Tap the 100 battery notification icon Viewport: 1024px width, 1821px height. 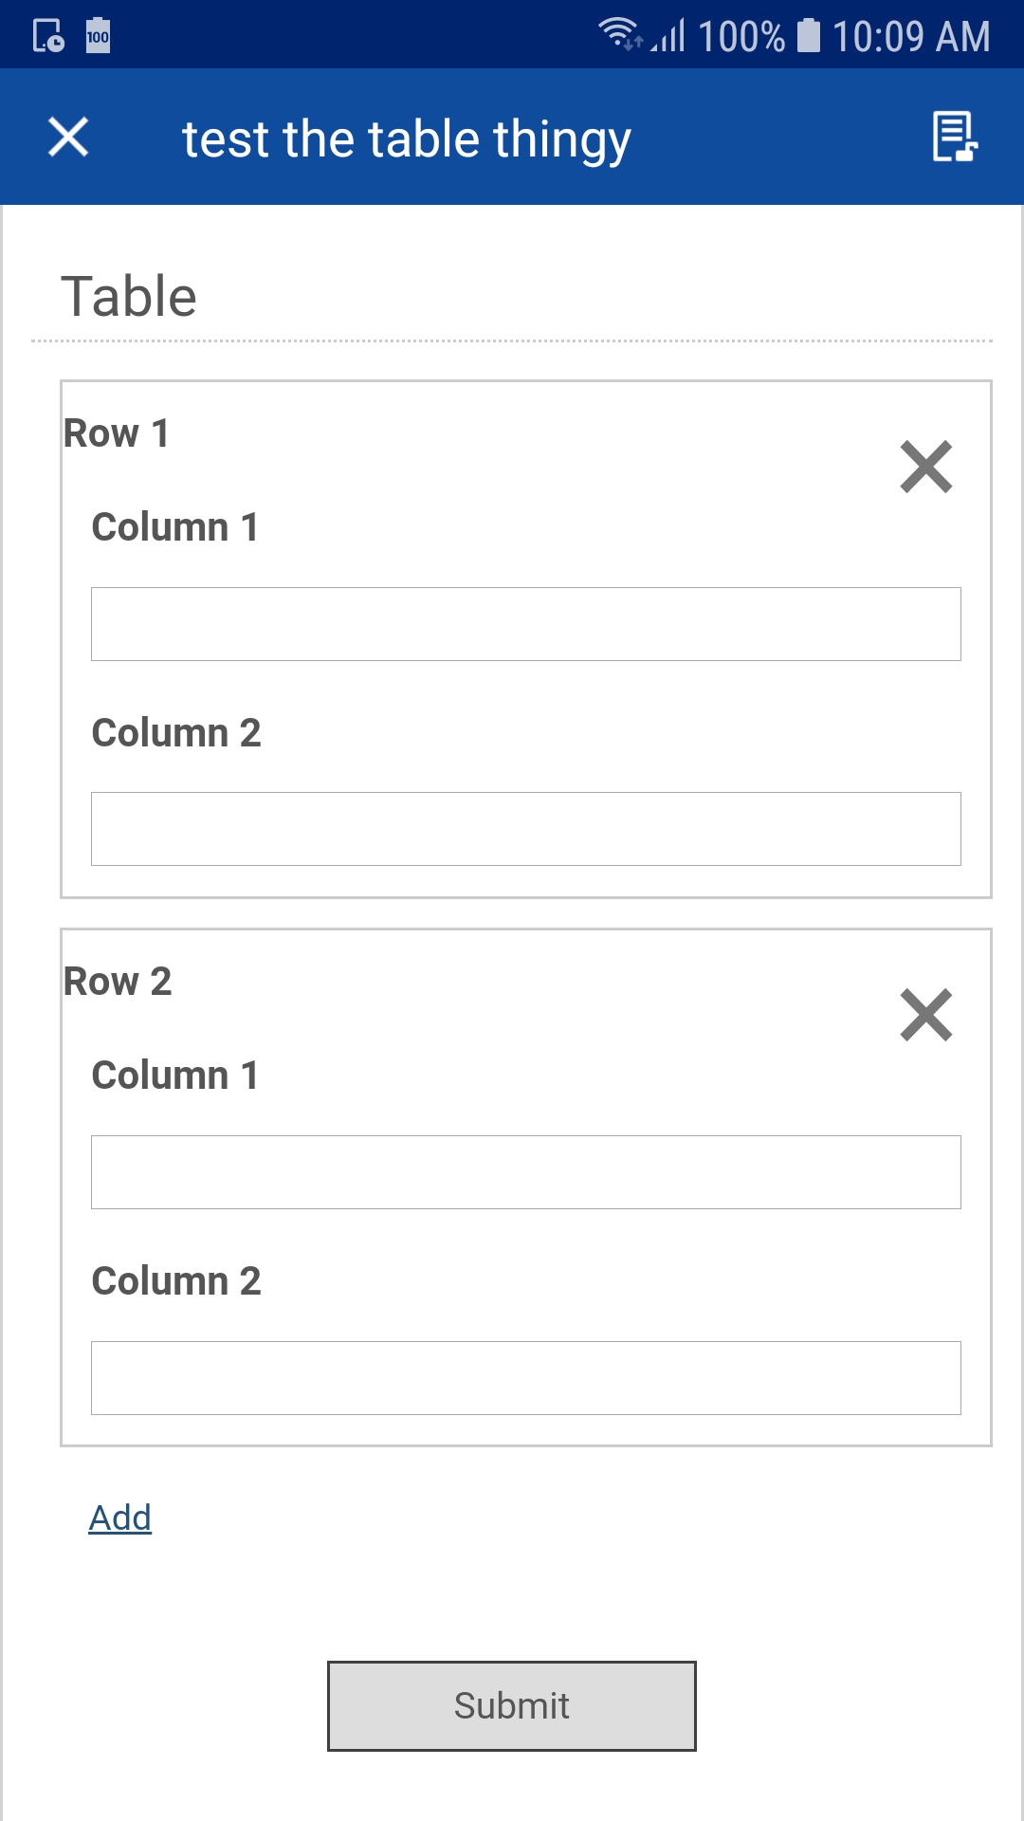pos(98,36)
